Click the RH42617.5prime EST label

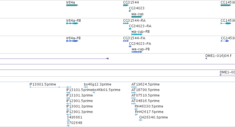pyautogui.click(x=149, y=112)
